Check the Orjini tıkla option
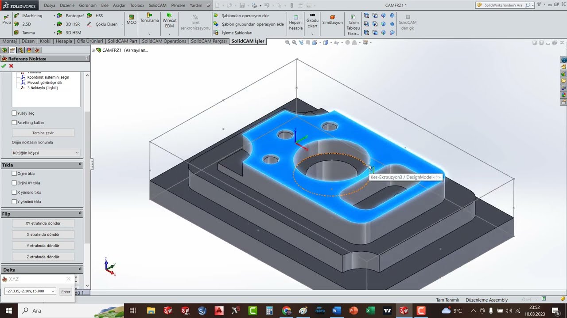567x318 pixels. (x=14, y=174)
